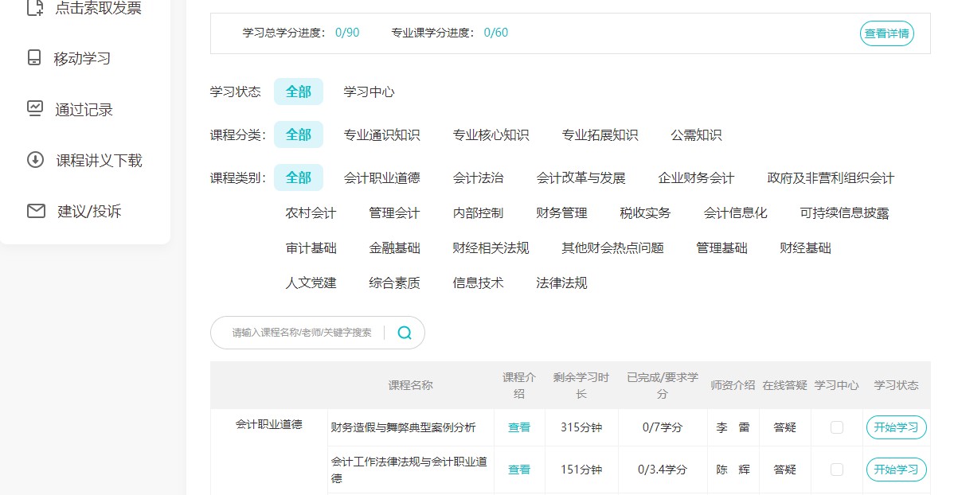Select the 全部 filter under 学习状态
This screenshot has width=954, height=495.
299,91
